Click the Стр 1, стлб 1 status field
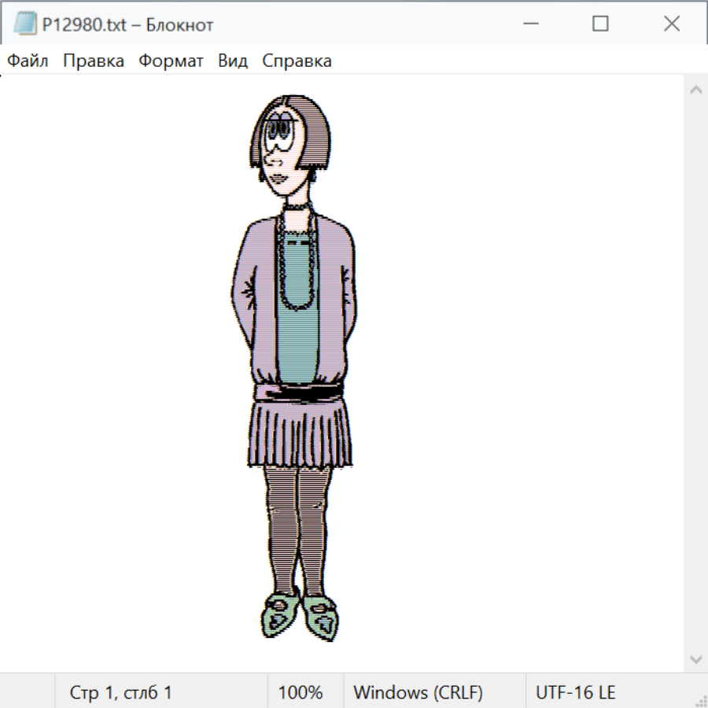The width and height of the screenshot is (708, 708). tap(120, 693)
